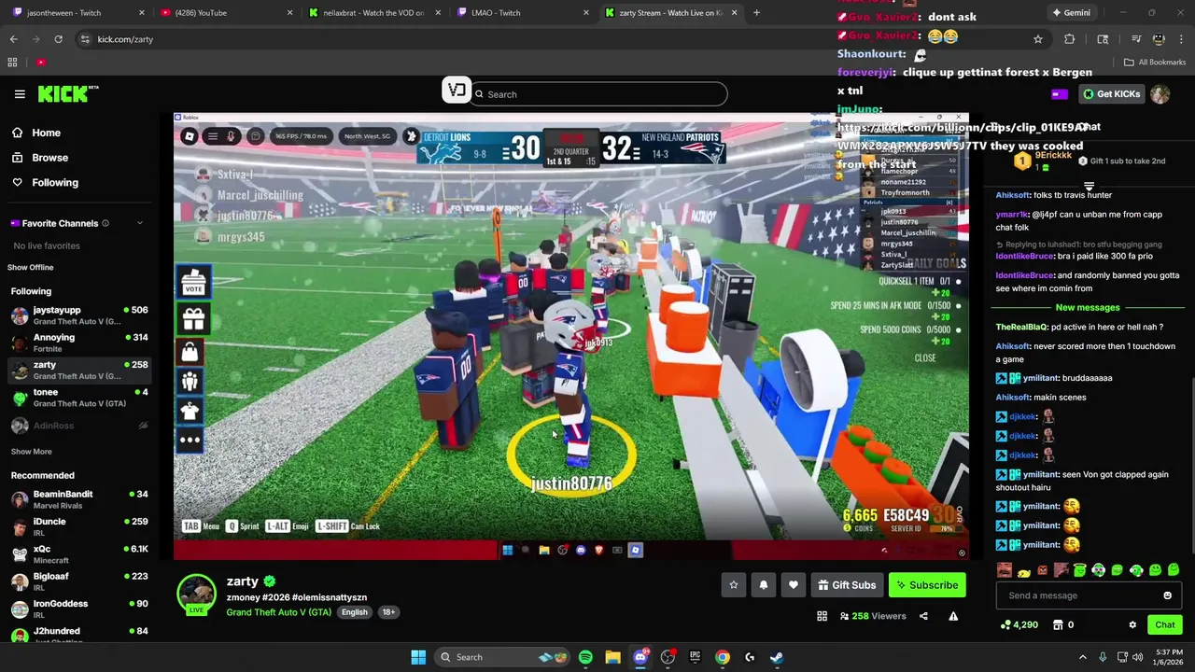Switch to YouTube browser tab

point(224,13)
